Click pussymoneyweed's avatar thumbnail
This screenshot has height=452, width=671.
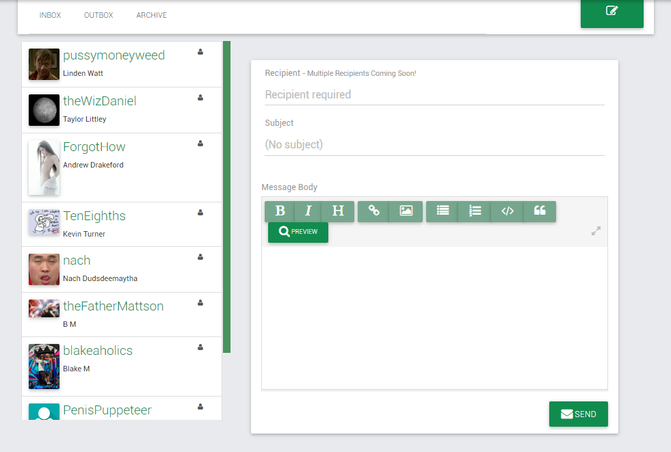click(44, 64)
